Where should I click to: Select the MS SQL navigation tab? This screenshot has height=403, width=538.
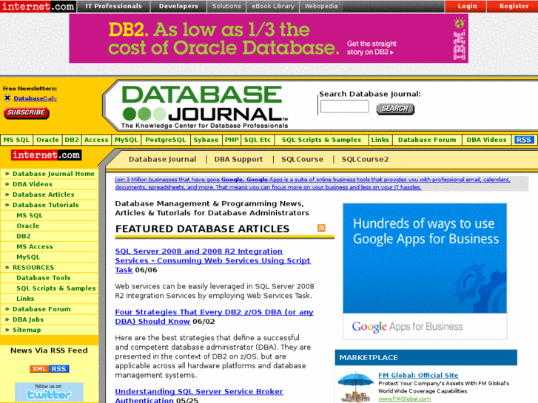17,140
